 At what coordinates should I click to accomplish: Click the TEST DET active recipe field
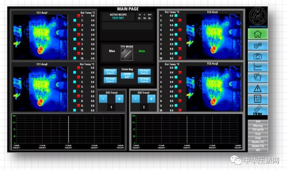point(118,18)
